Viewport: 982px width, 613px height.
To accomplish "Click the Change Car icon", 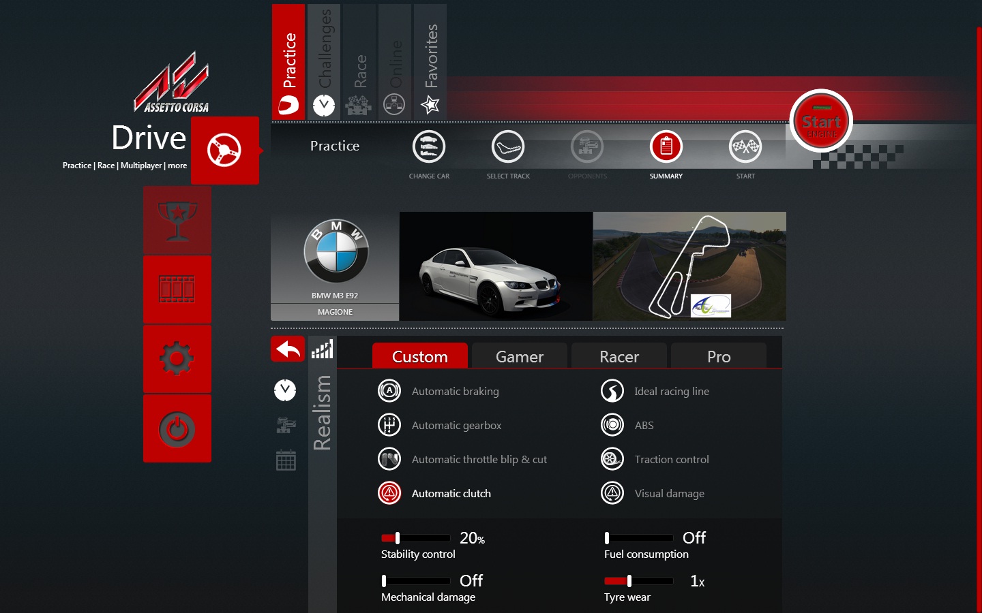I will pos(429,146).
